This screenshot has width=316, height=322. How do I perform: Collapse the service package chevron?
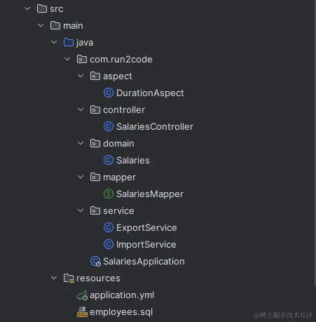tap(81, 210)
